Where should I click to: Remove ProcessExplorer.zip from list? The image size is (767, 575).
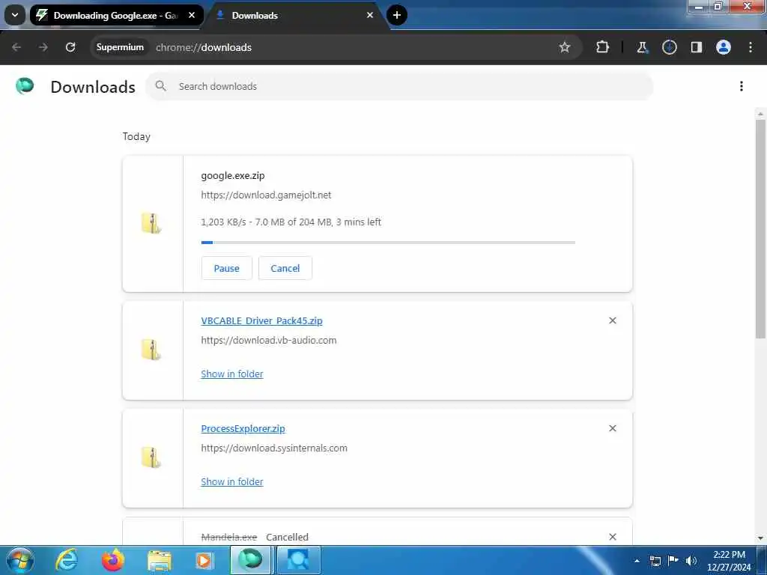(613, 428)
